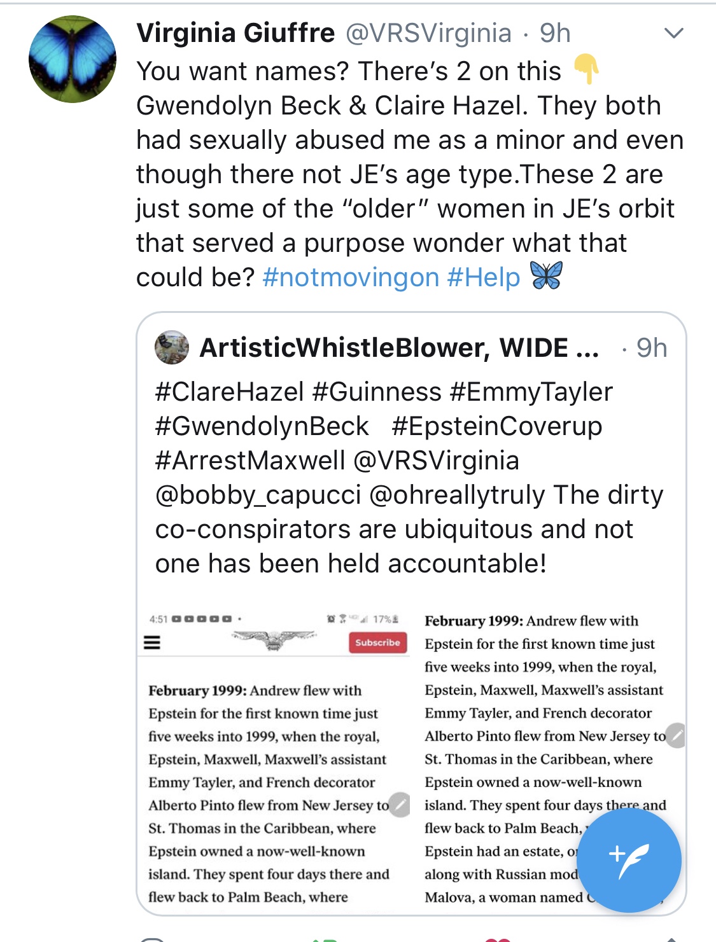The width and height of the screenshot is (716, 942).
Task: Open the blue butterfly profile avatar
Action: click(73, 59)
